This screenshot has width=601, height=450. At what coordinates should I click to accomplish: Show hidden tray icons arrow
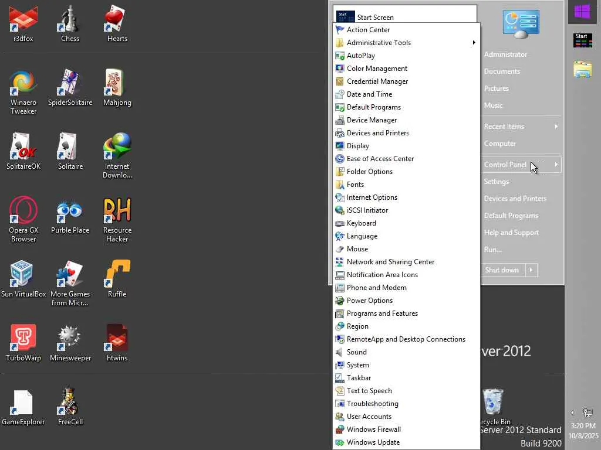point(572,412)
